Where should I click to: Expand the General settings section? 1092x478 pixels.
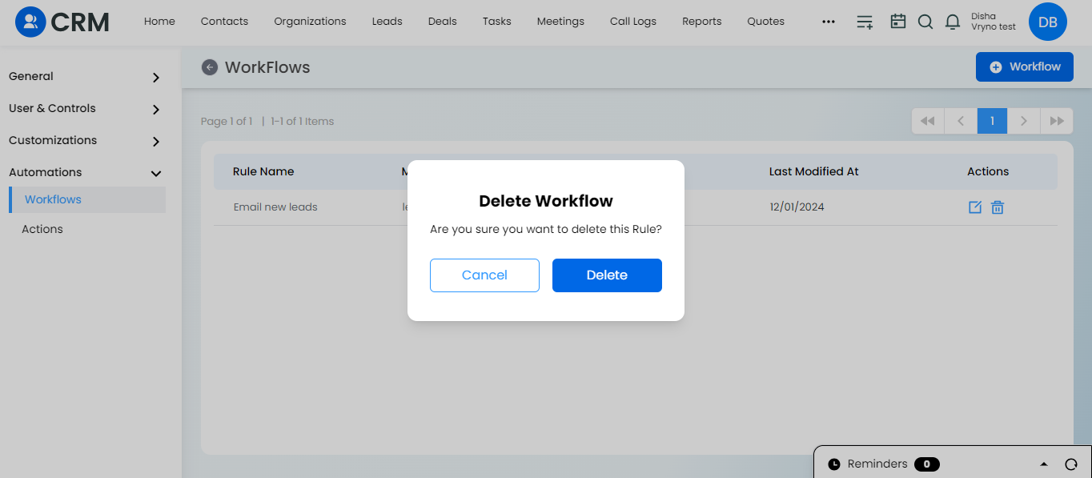tap(156, 78)
